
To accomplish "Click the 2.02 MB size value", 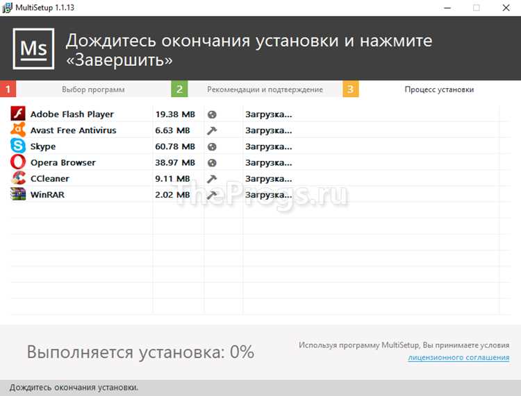I will pos(172,195).
